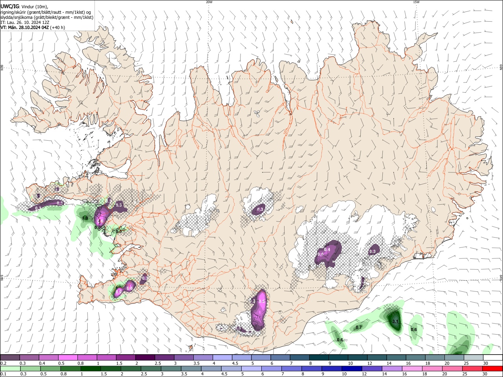Pick darkest green rain swatch between 1 and 1.5

click(90, 369)
